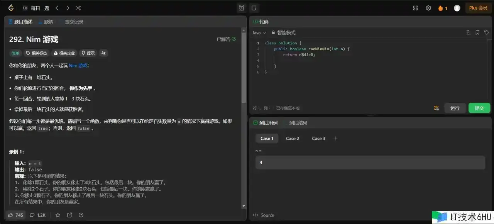
Task: Pick a random problem with shuffle icon
Action: [x=78, y=8]
